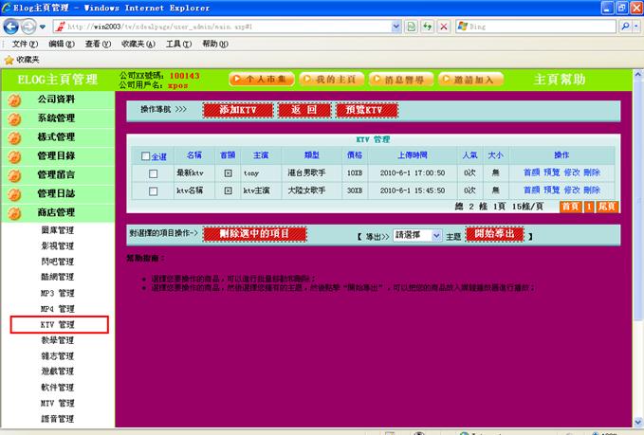
Task: Tick the 全選 select-all checkbox
Action: coord(145,156)
